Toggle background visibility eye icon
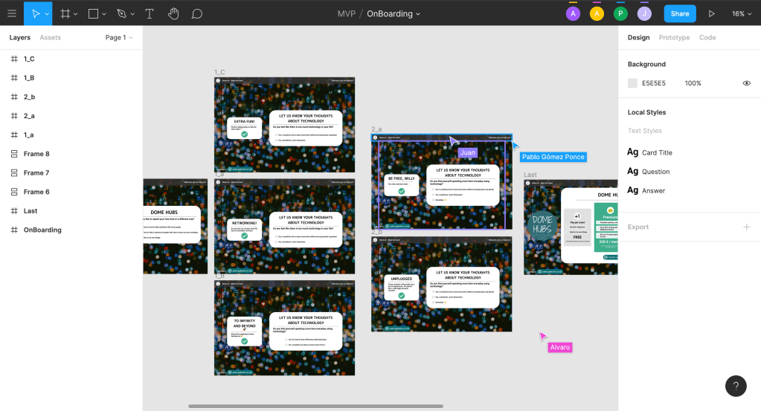Screen dimensions: 761x411 [x=746, y=83]
